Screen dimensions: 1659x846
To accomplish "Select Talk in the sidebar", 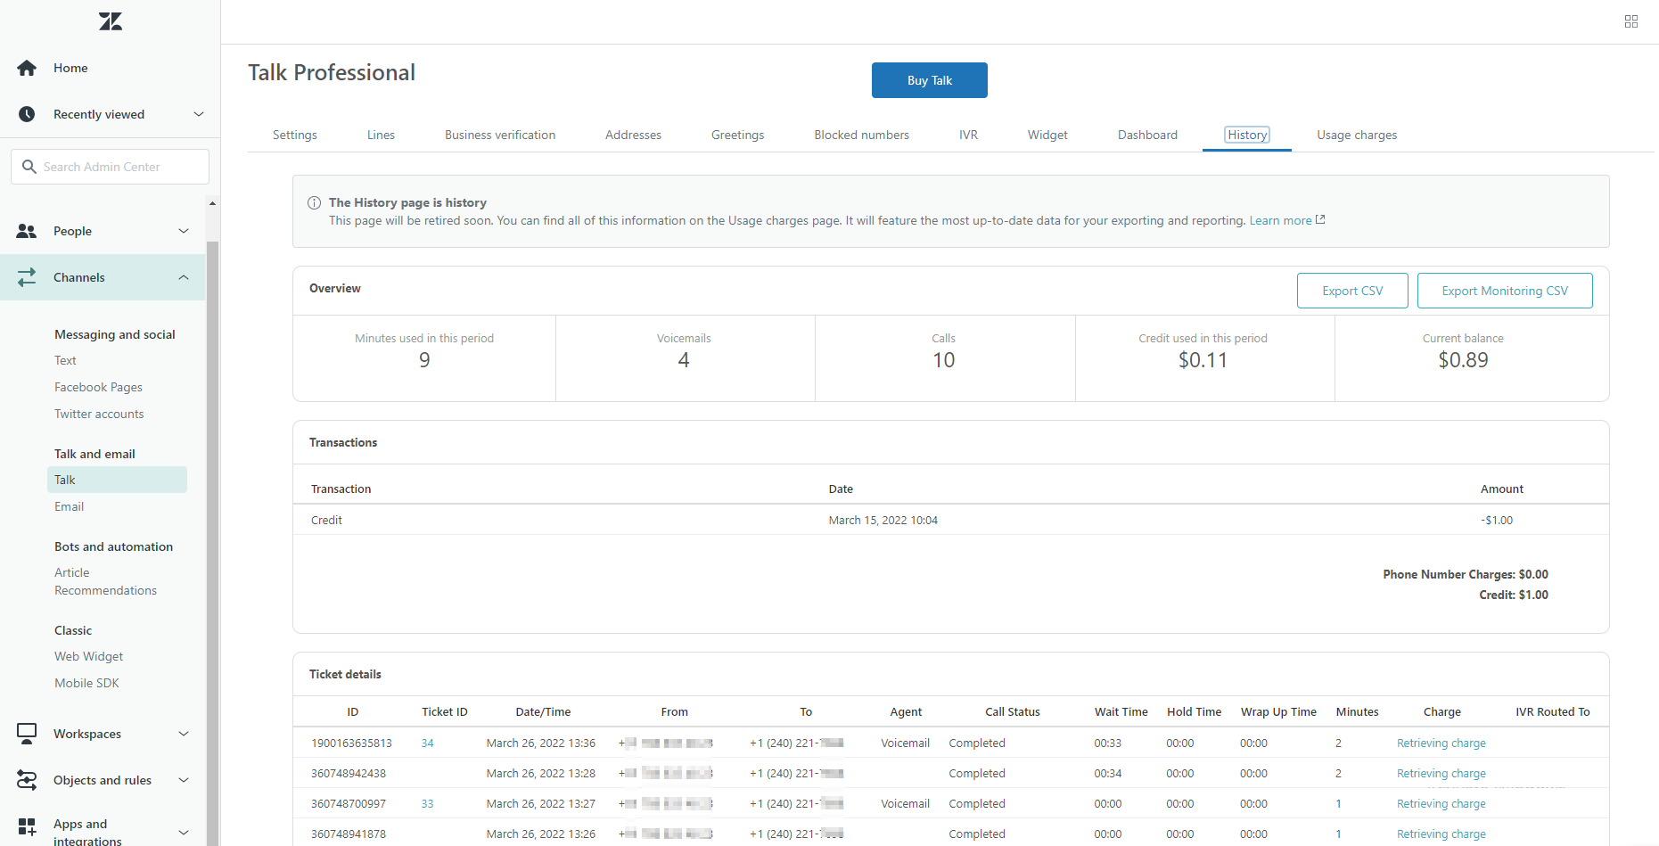I will (117, 480).
